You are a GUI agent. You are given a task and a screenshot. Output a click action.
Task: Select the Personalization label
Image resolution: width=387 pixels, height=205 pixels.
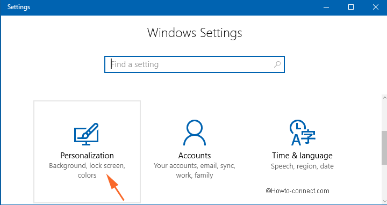click(x=87, y=156)
